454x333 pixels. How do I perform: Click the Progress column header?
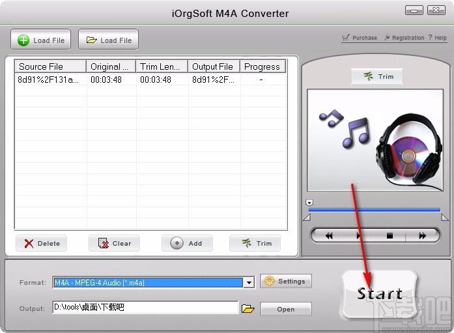click(262, 66)
